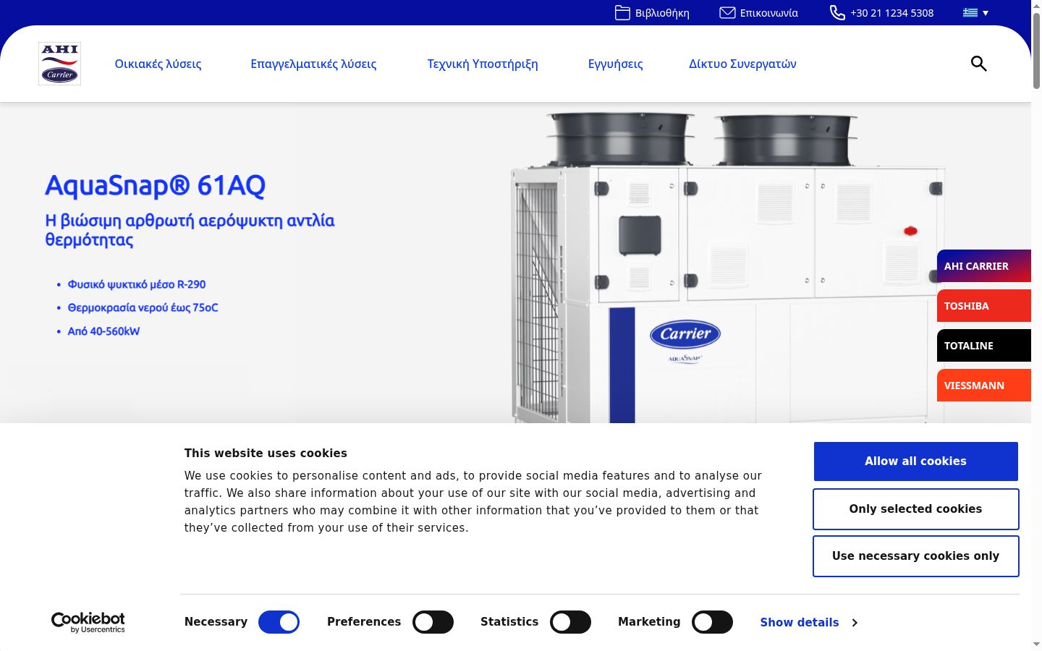Click the Η βιώσιμη αρθρωτή αερόψυκτη subtitle
Image resolution: width=1042 pixels, height=651 pixels.
[x=190, y=230]
